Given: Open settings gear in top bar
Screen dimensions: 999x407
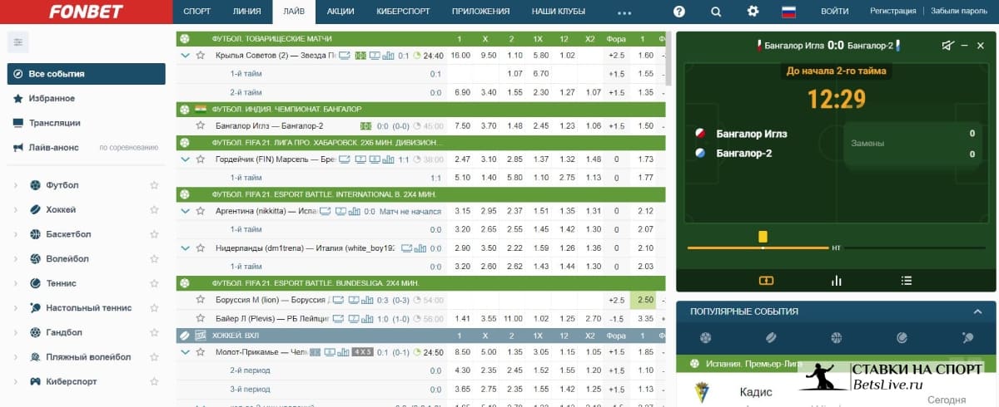Looking at the screenshot, I should [x=753, y=12].
